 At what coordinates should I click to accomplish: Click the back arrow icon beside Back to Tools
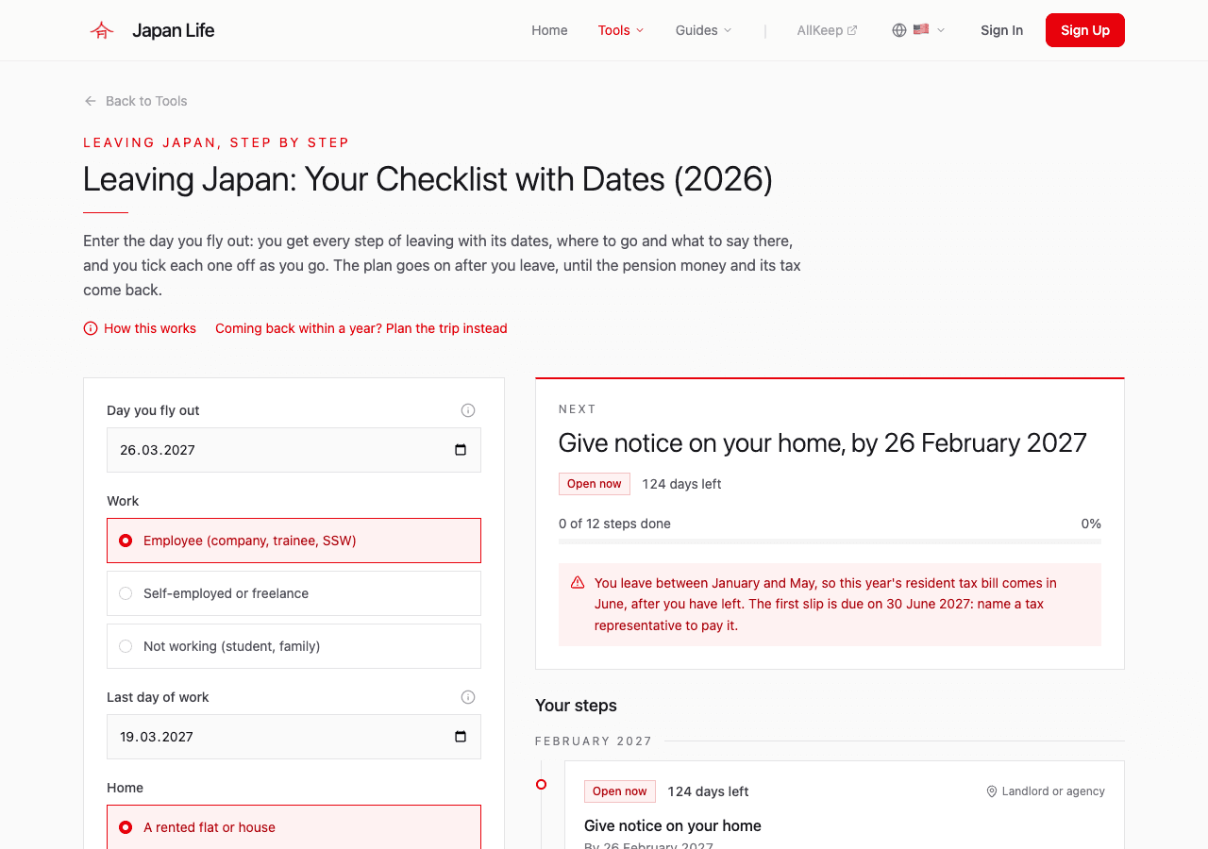click(x=91, y=101)
